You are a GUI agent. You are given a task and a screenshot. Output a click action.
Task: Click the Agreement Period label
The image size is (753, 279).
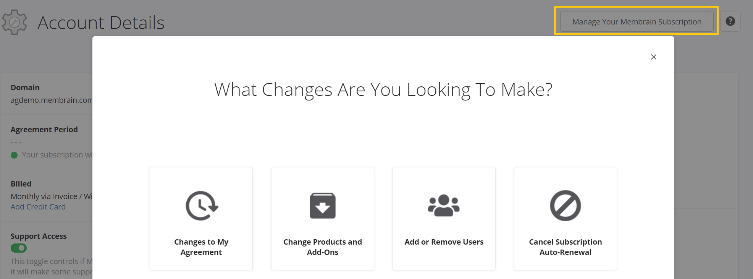point(44,130)
